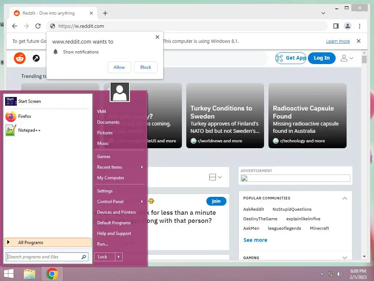The image size is (374, 281).
Task: Open My Computer
Action: pos(111,178)
